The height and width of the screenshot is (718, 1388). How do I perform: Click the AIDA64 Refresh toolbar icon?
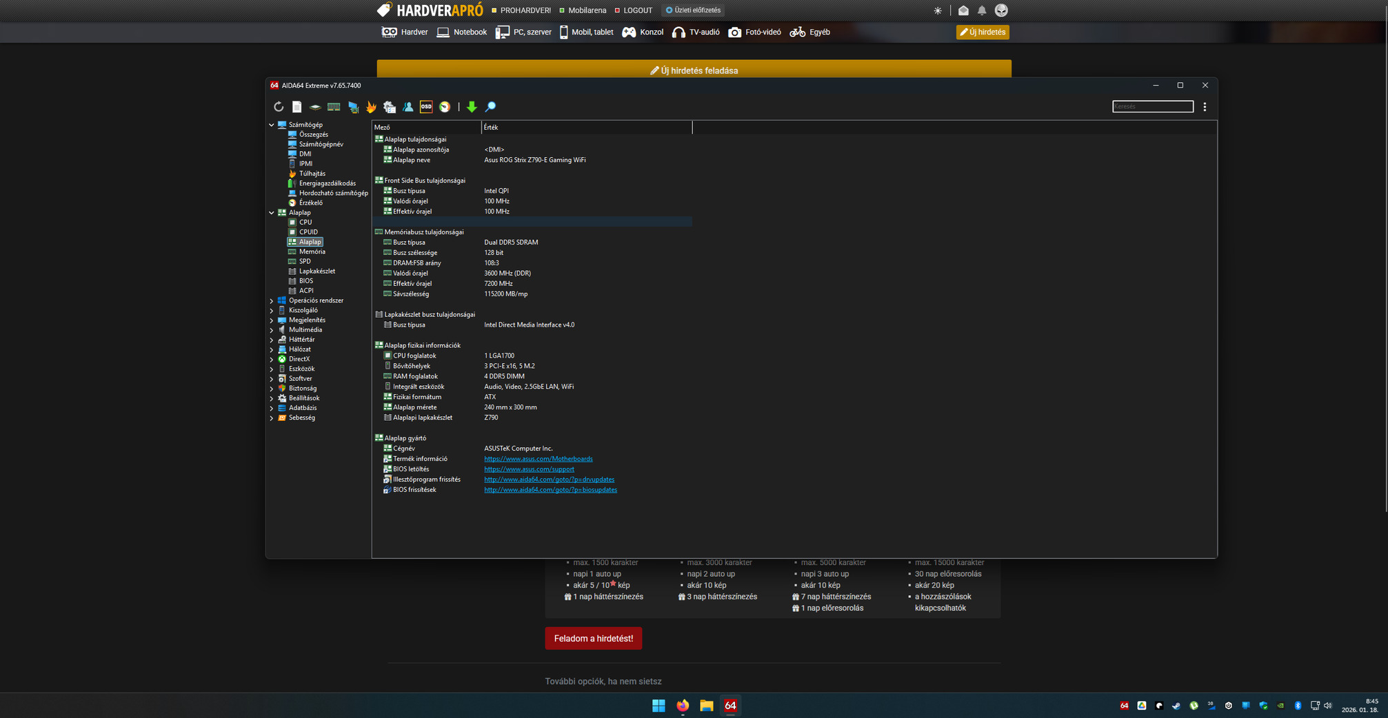pos(279,107)
